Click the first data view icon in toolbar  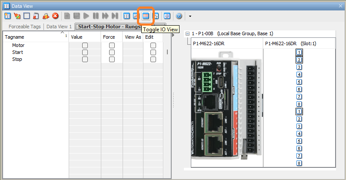[x=7, y=16]
